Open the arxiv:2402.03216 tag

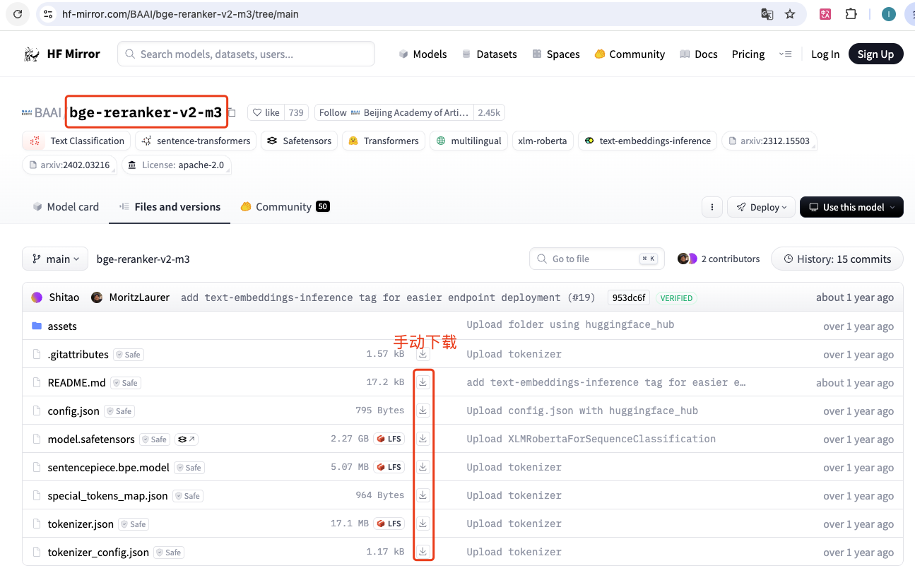69,165
